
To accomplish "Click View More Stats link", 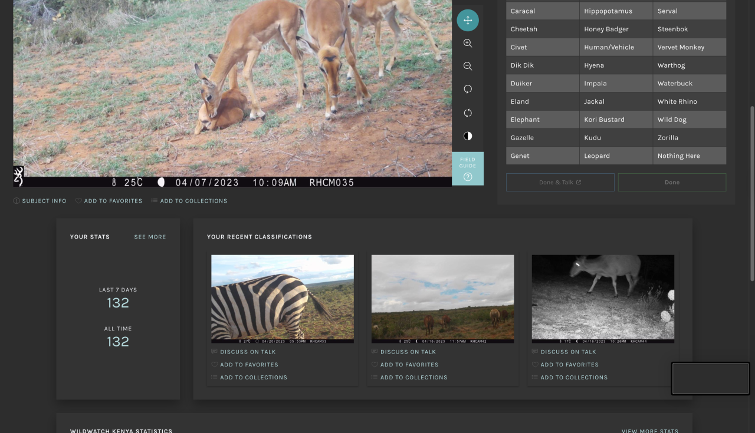I will (x=649, y=431).
